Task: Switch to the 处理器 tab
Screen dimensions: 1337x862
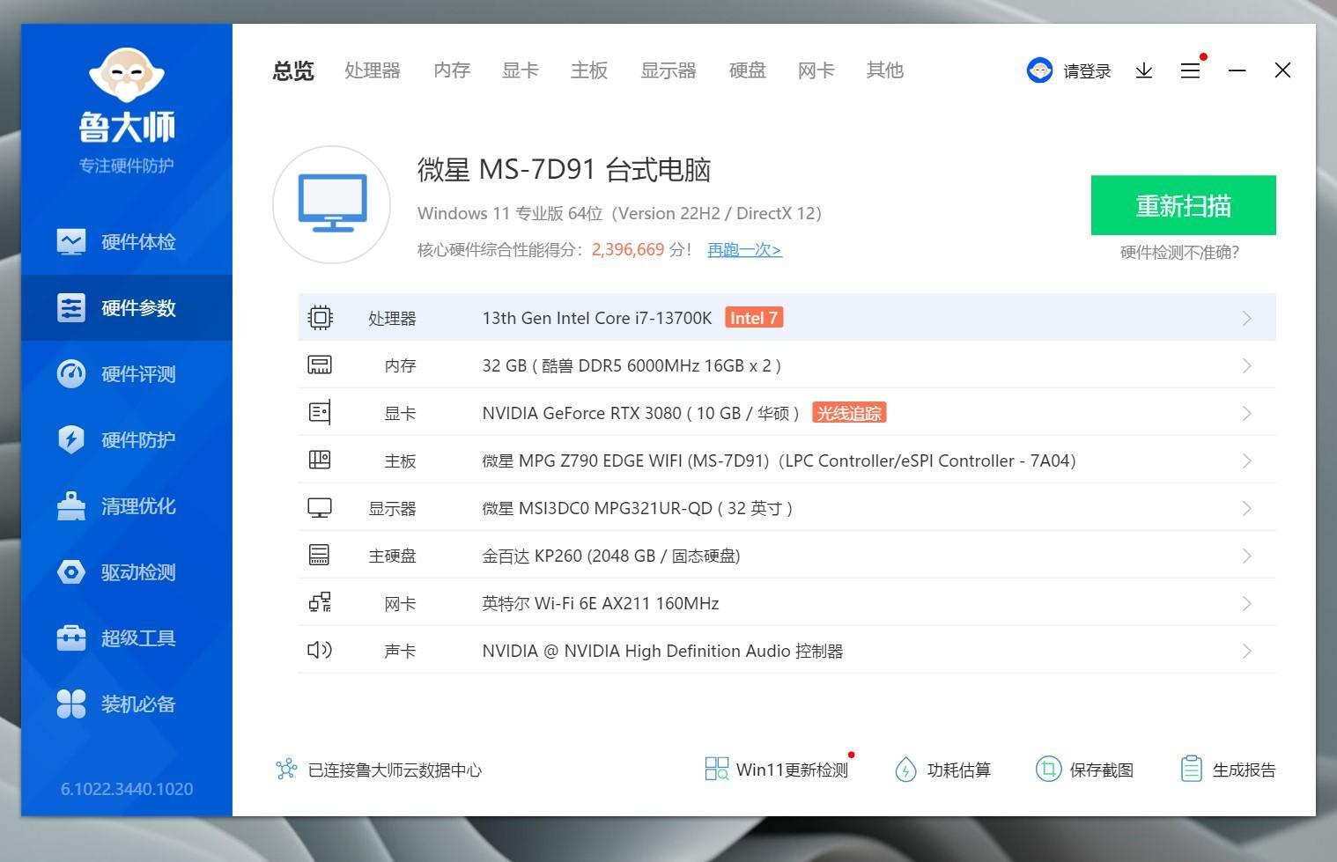Action: 373,70
